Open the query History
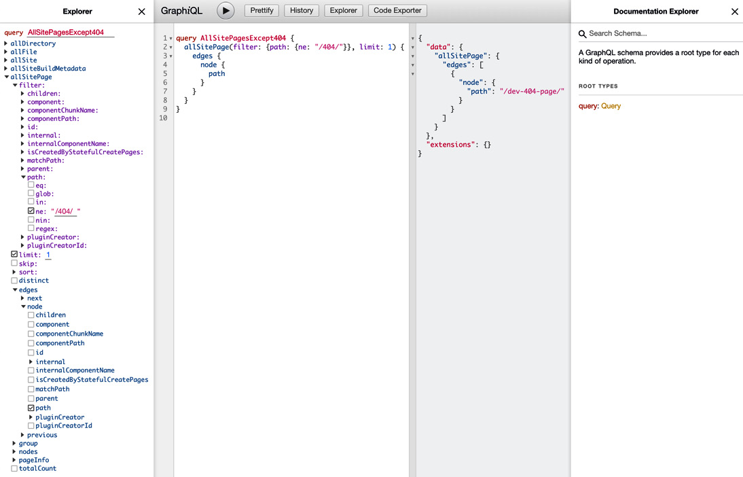The height and width of the screenshot is (477, 743). (302, 10)
